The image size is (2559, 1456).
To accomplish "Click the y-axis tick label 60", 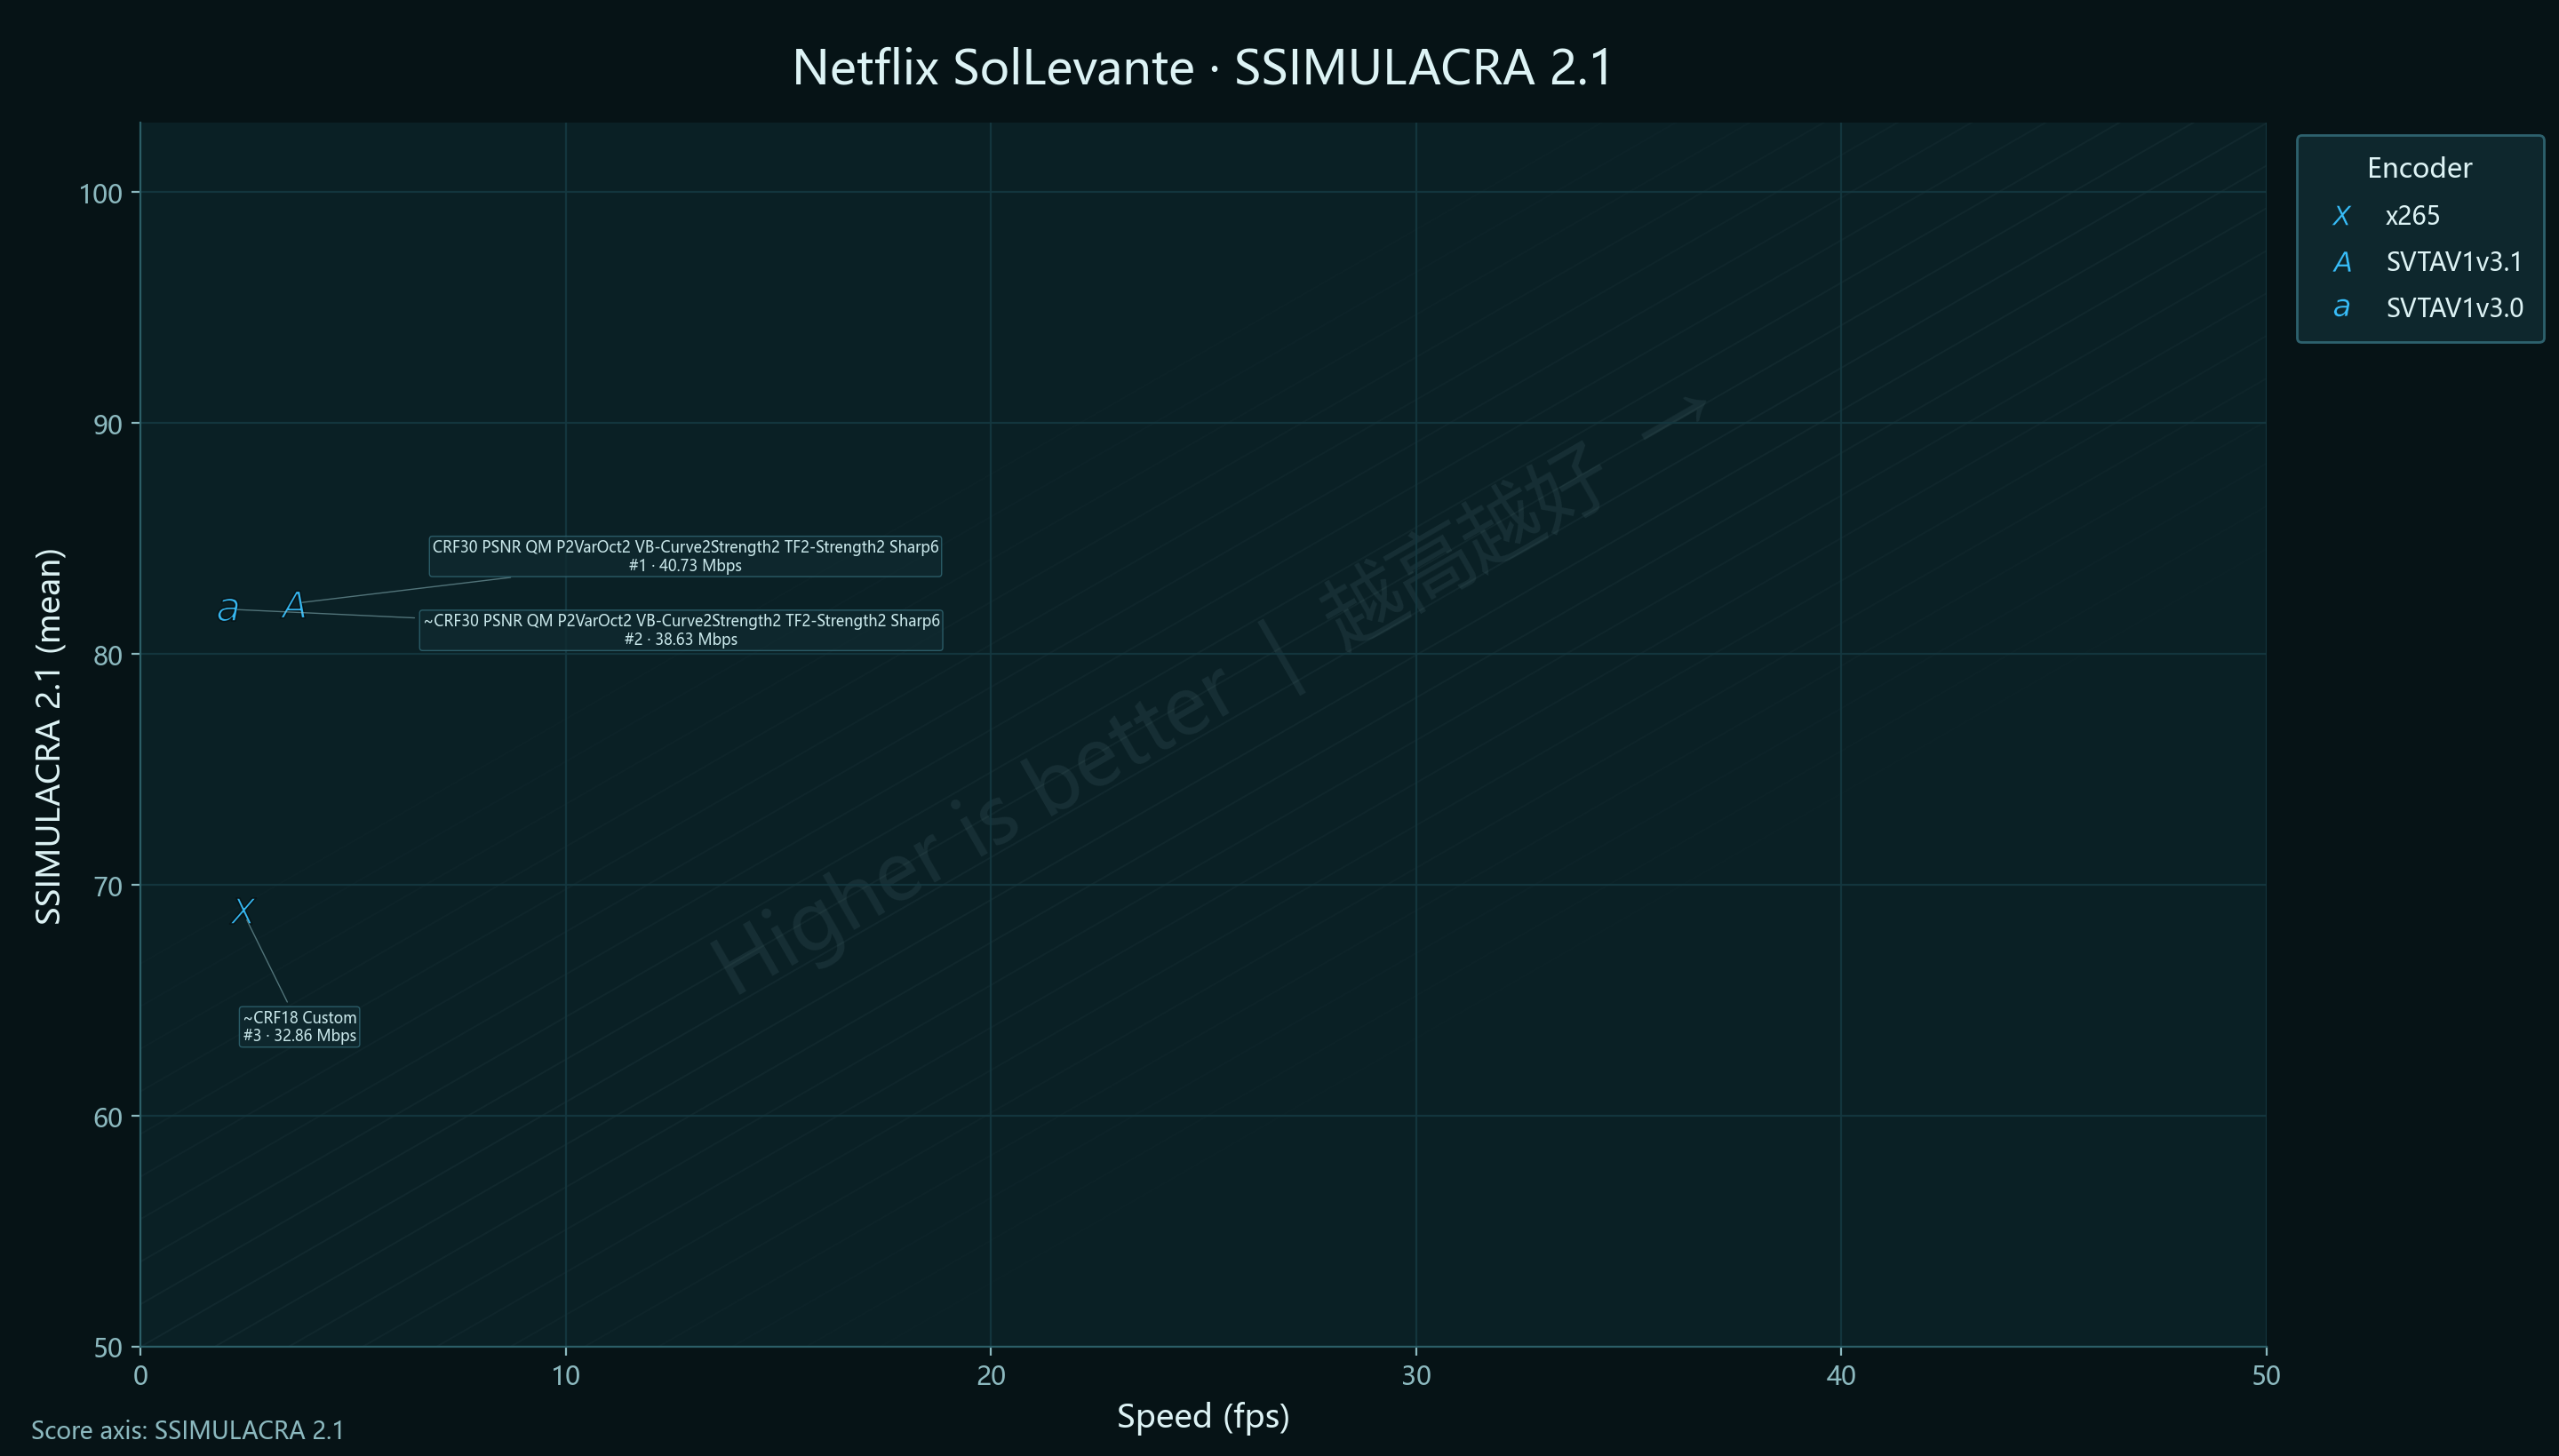I will (x=108, y=1117).
